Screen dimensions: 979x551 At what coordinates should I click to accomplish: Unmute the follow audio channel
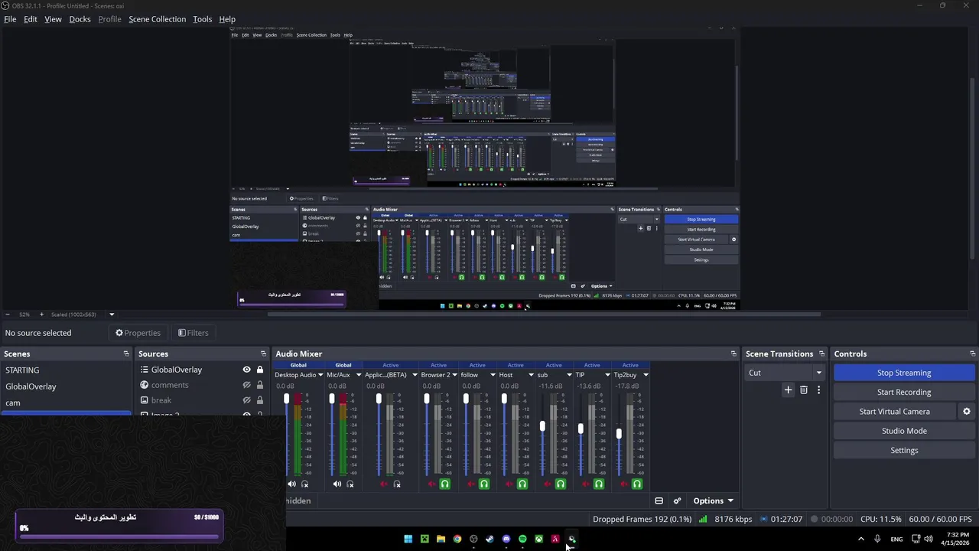point(470,484)
